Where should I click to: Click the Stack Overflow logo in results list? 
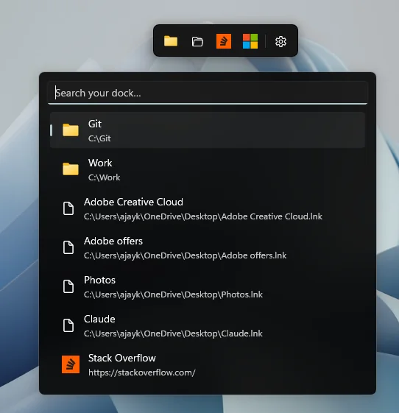click(71, 364)
